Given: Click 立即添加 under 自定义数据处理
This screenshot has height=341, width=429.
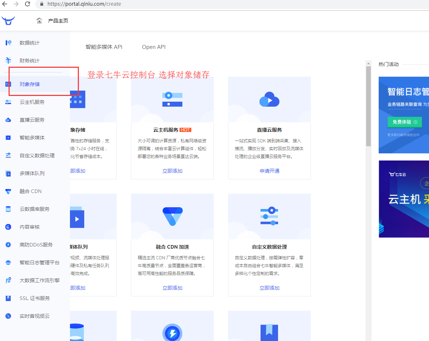Looking at the screenshot, I should [x=269, y=288].
